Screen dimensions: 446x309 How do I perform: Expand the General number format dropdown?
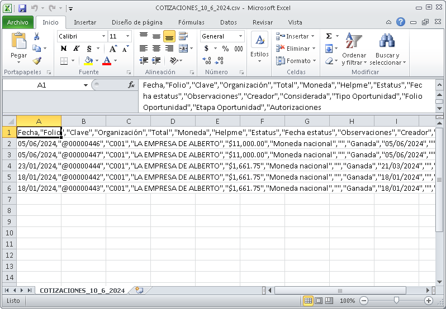(x=241, y=36)
